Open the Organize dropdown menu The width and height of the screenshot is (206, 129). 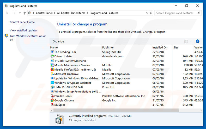tap(59, 41)
